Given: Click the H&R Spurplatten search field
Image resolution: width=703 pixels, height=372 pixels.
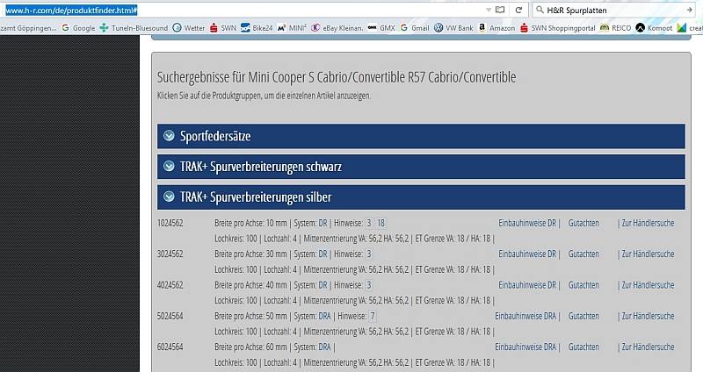Looking at the screenshot, I should tap(606, 10).
